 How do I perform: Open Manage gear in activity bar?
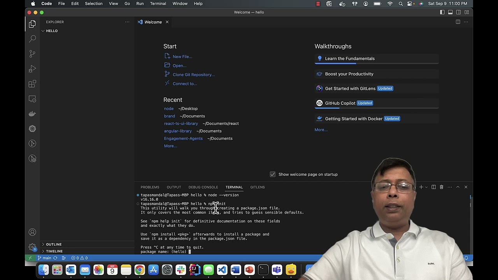[x=32, y=247]
